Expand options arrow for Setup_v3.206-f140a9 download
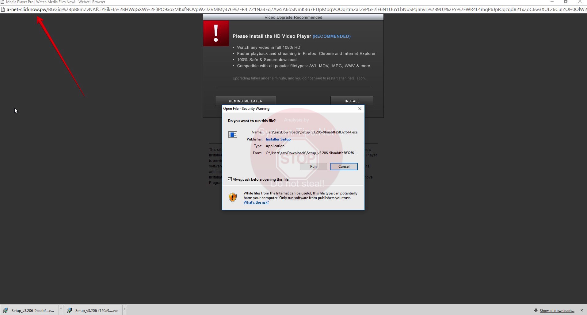Image resolution: width=587 pixels, height=315 pixels. (x=124, y=309)
